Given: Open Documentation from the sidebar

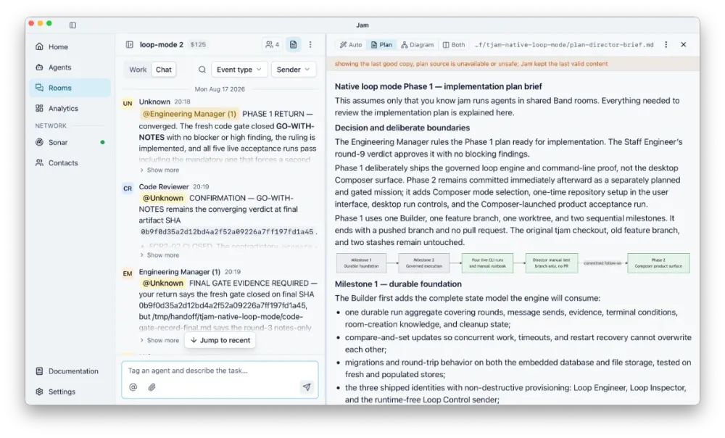Looking at the screenshot, I should coord(70,371).
